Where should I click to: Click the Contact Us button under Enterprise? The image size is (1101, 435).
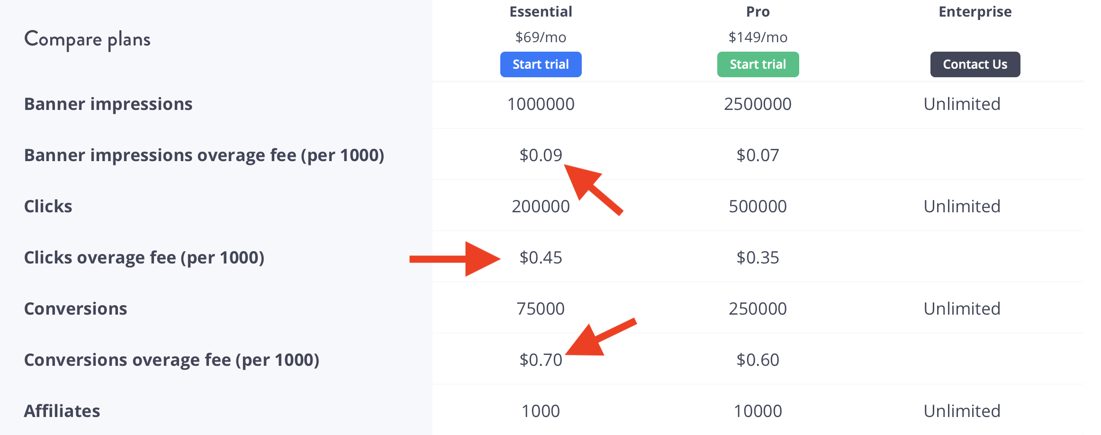tap(975, 64)
